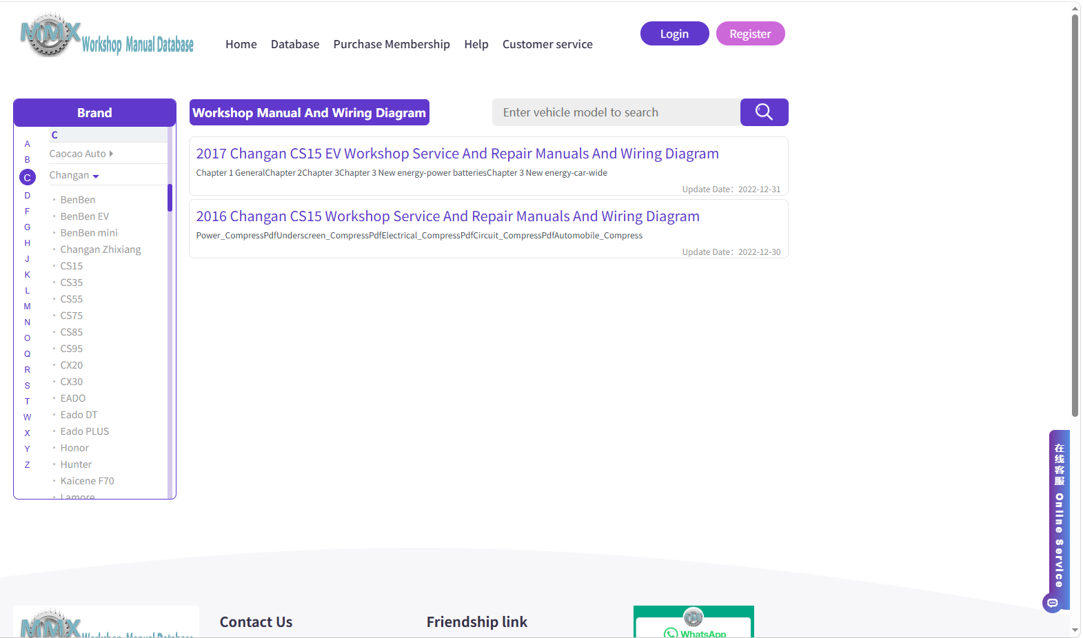Open the CX20 model
Image resolution: width=1083 pixels, height=638 pixels.
(72, 365)
